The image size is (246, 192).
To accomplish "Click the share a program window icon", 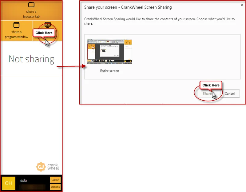I will (16, 25).
